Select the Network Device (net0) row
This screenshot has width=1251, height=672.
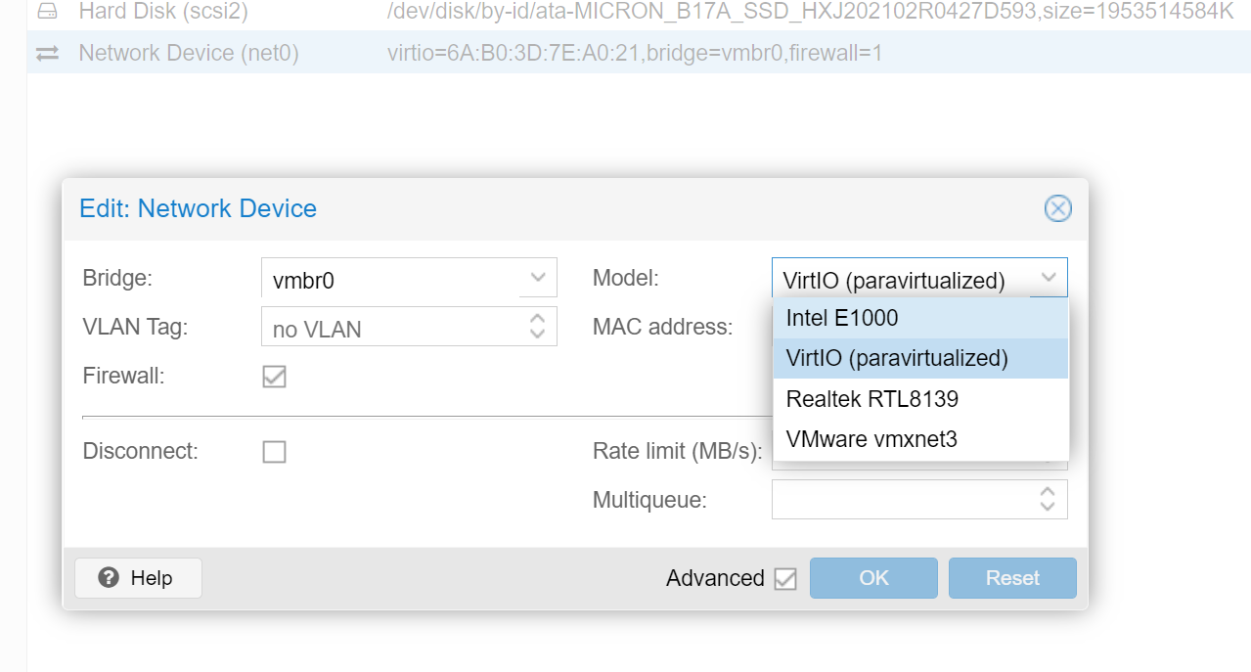[626, 53]
